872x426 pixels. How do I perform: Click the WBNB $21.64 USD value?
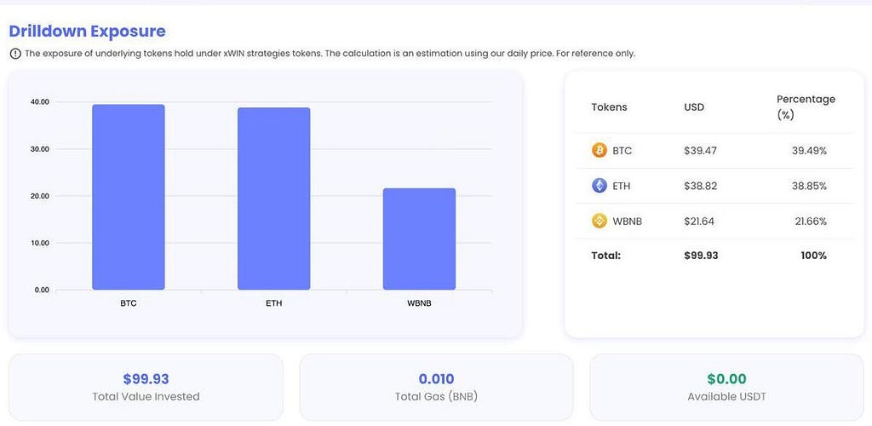coord(699,222)
